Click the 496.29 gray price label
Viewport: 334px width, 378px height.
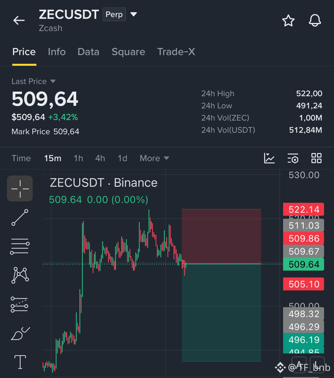click(303, 327)
